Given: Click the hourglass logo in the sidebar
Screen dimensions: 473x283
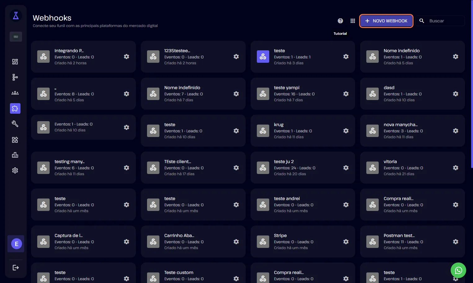Looking at the screenshot, I should pyautogui.click(x=16, y=15).
